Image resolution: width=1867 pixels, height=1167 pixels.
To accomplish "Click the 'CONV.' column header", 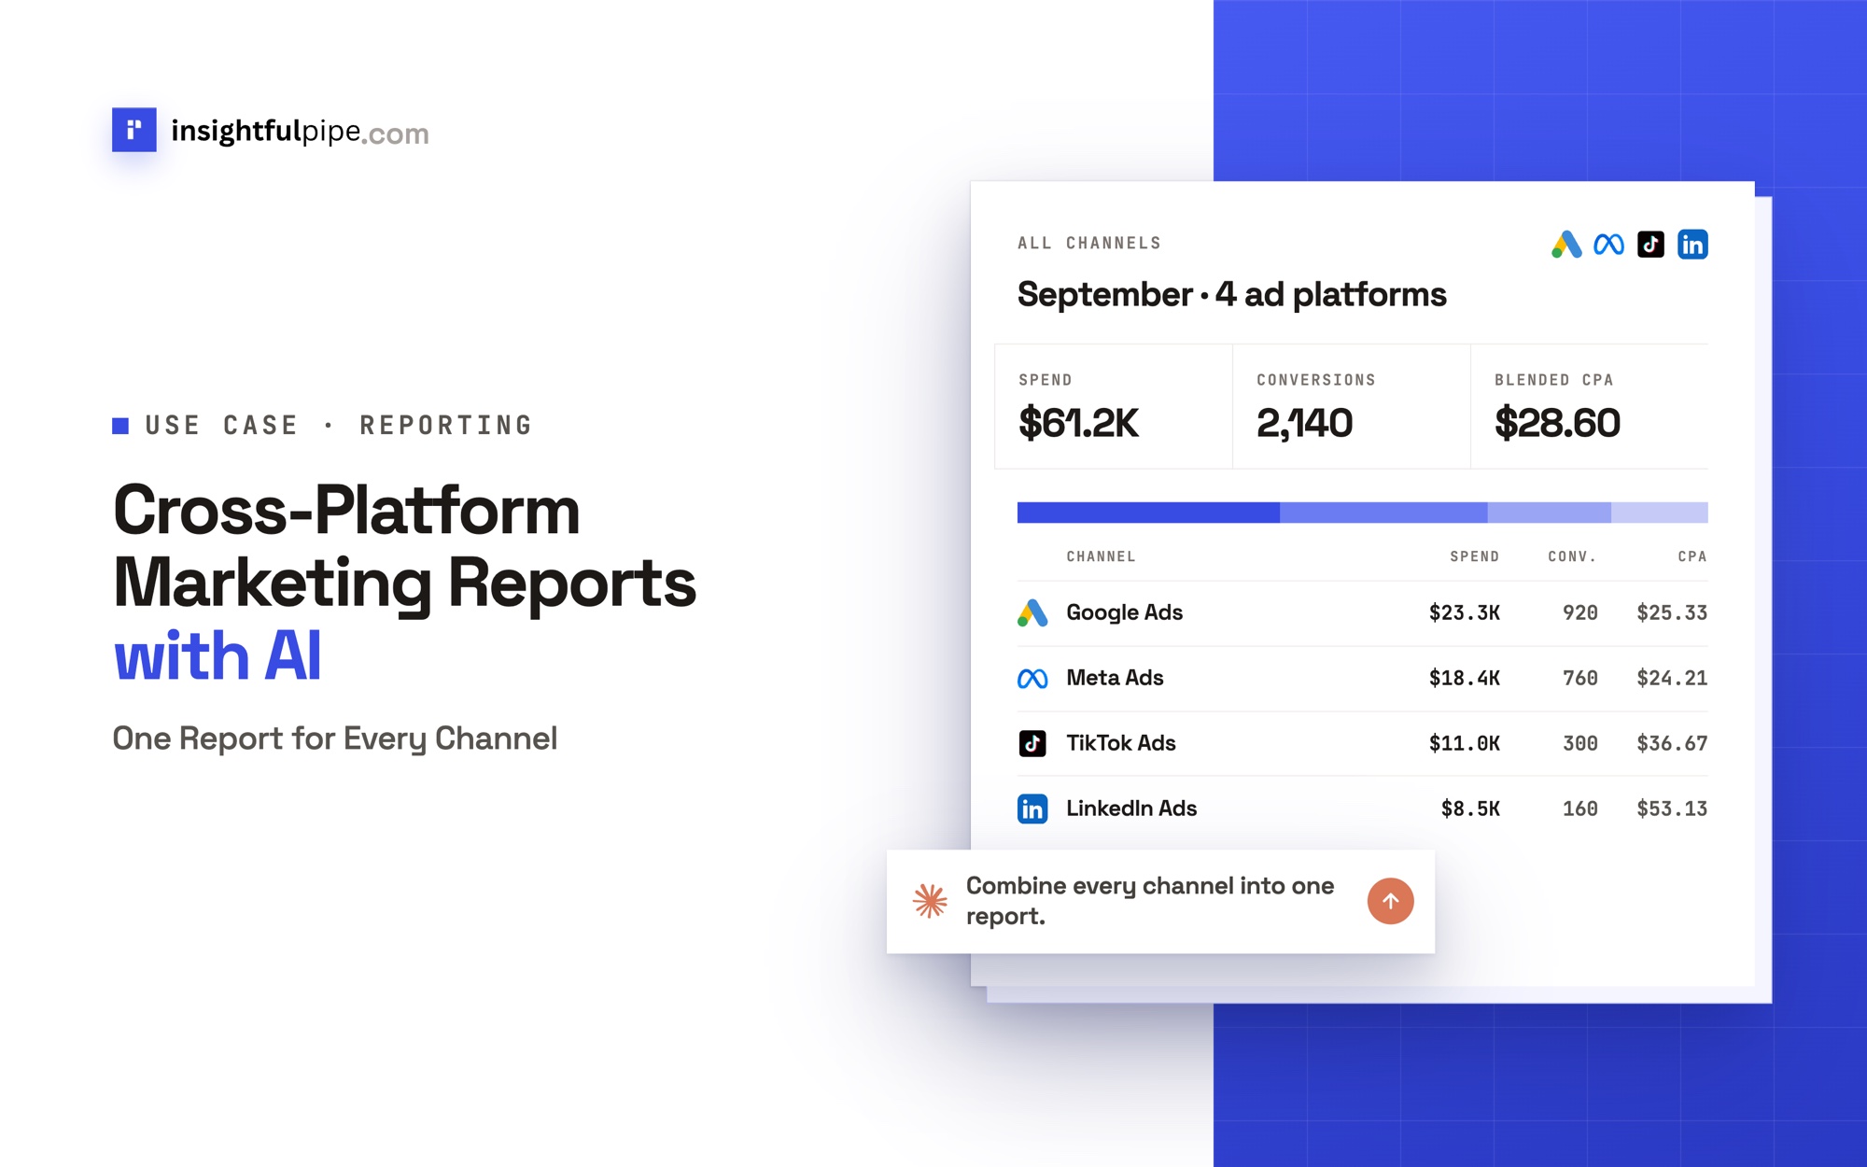I will tap(1572, 556).
